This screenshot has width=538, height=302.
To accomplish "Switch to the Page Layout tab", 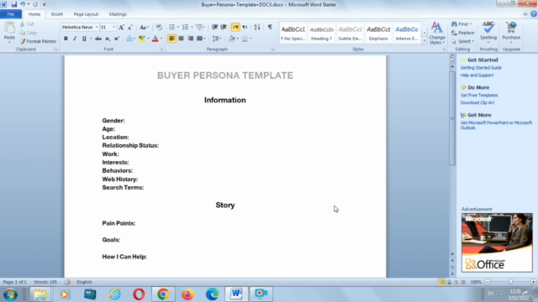I will click(x=86, y=14).
